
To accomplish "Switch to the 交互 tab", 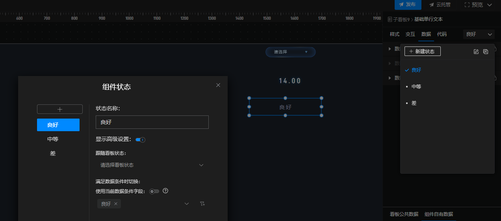I will point(410,34).
